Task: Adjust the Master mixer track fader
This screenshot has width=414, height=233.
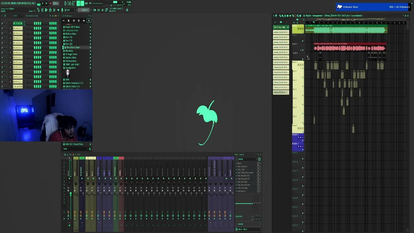Action: pyautogui.click(x=71, y=194)
